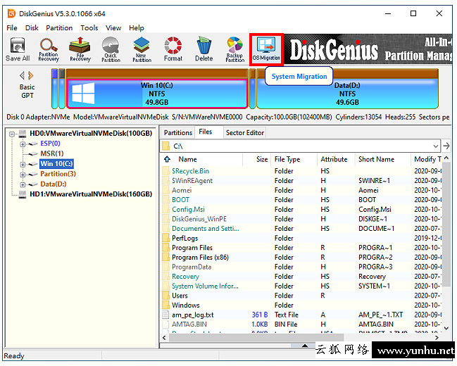457x366 pixels.
Task: Select MSR(1) in the disk tree
Action: [52, 153]
